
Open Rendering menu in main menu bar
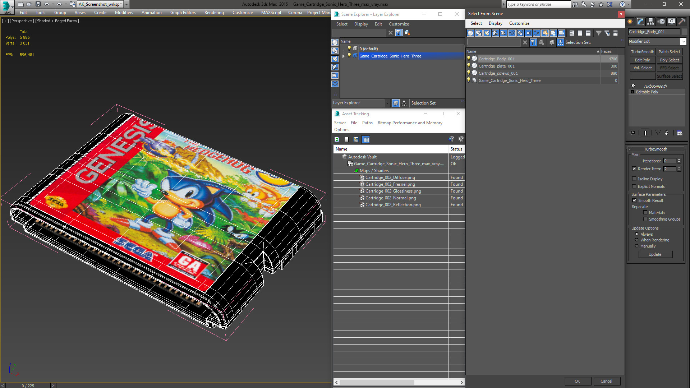[x=214, y=13]
